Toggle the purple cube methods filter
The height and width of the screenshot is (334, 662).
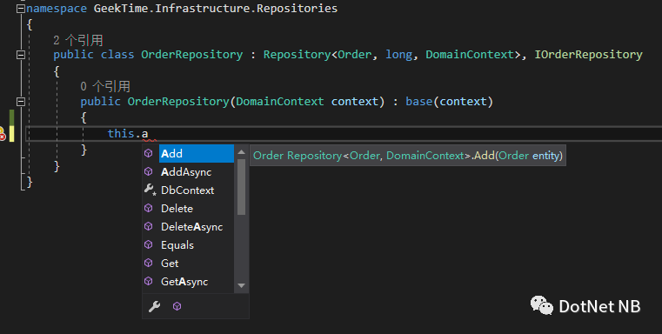pos(177,306)
